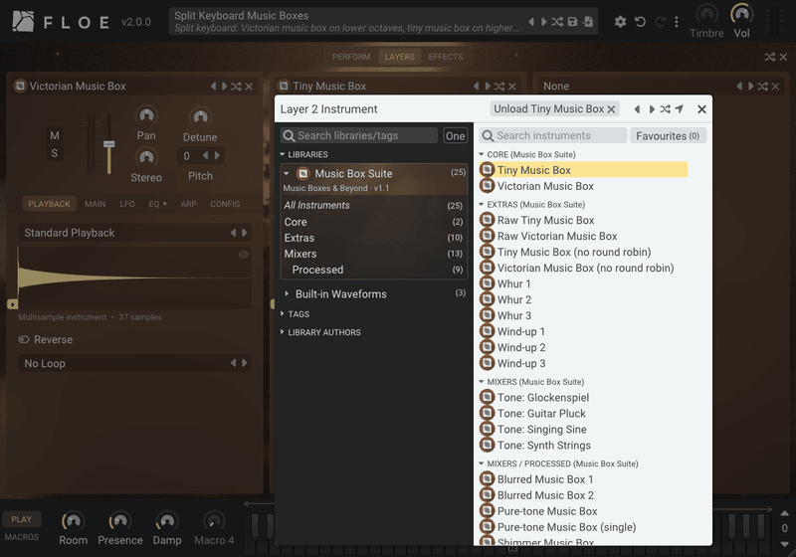The height and width of the screenshot is (557, 796).
Task: Toggle the Favourites (0) filter
Action: coord(668,135)
